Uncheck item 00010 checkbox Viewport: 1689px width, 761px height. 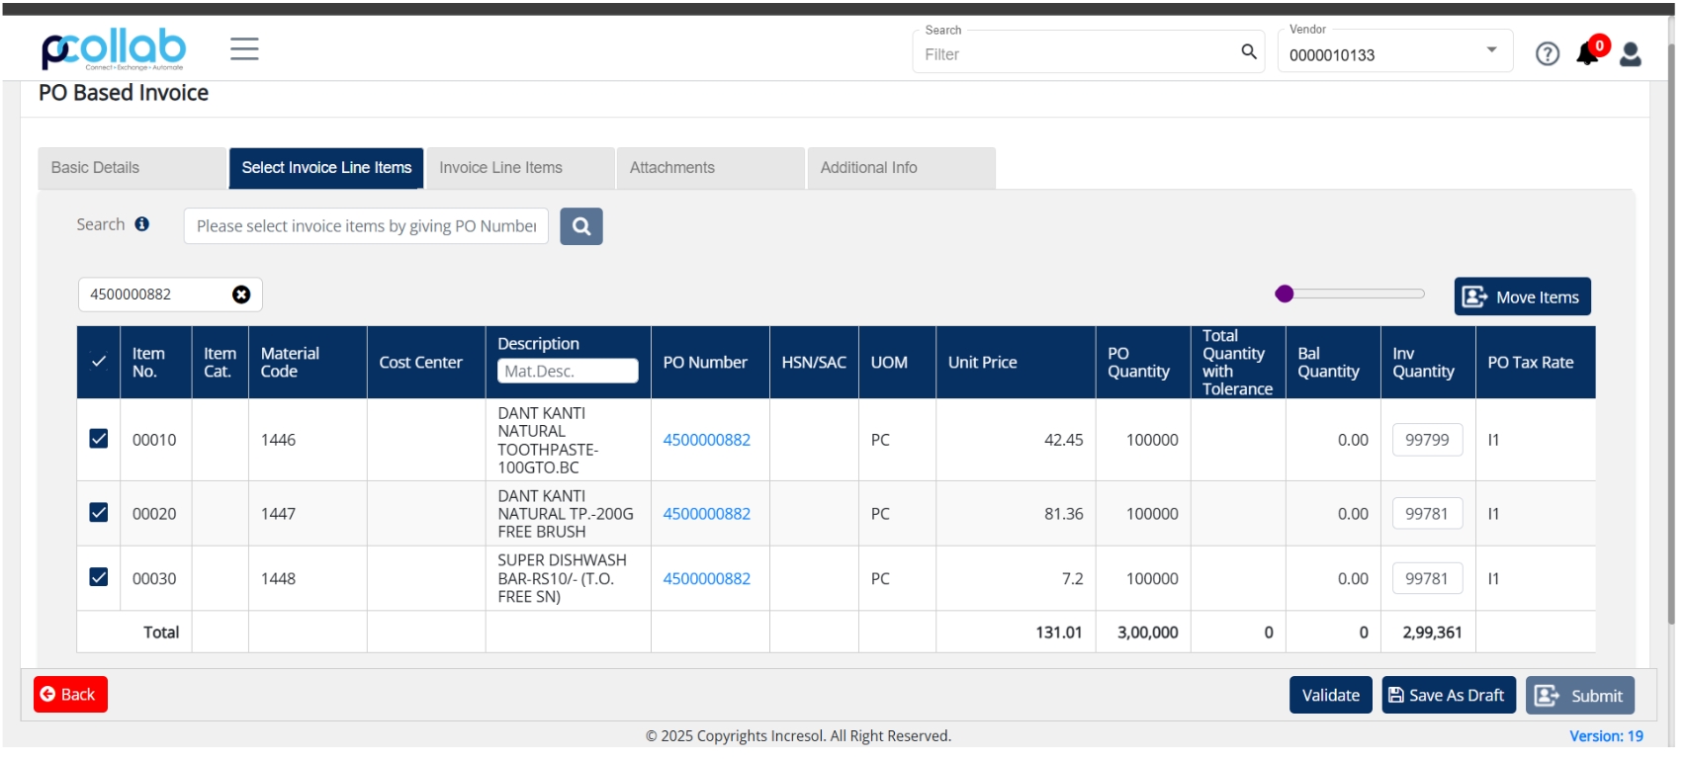[99, 441]
